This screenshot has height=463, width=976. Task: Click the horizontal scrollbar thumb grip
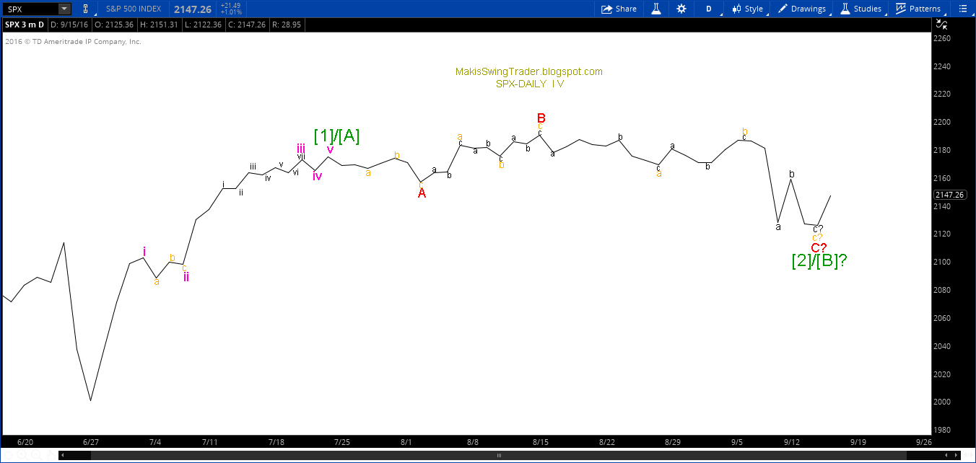click(x=500, y=456)
